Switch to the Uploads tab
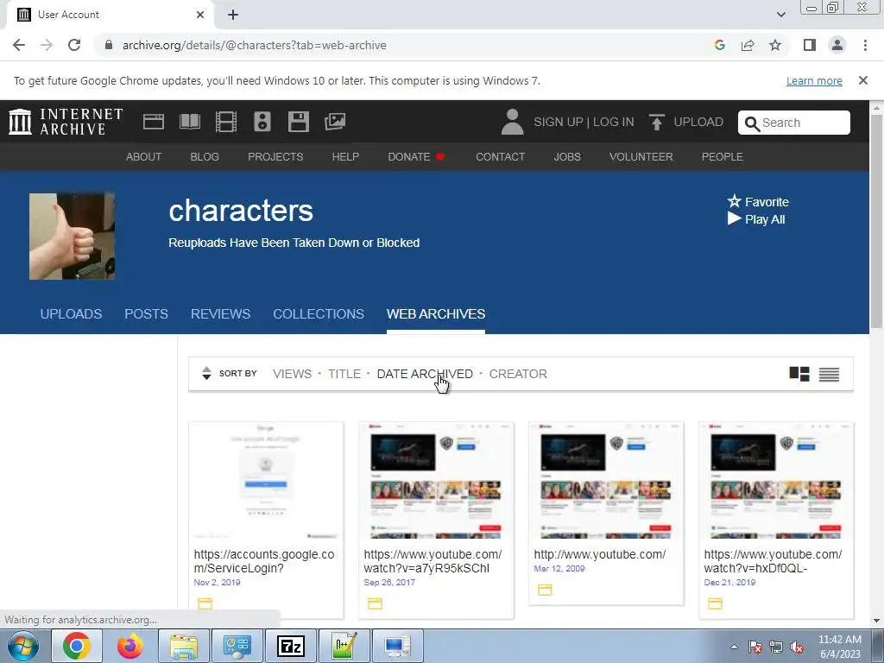The width and height of the screenshot is (884, 663). pos(71,314)
